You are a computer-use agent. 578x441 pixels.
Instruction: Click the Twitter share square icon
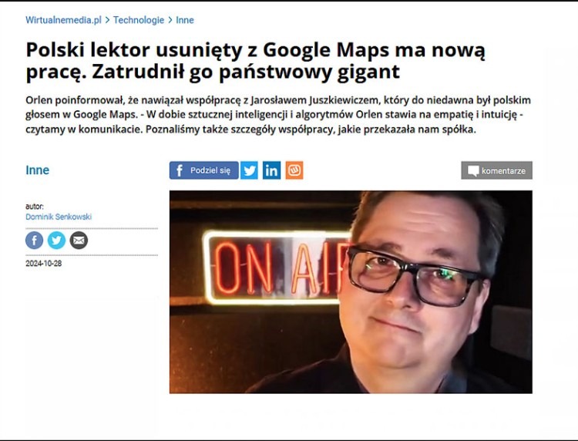point(249,170)
